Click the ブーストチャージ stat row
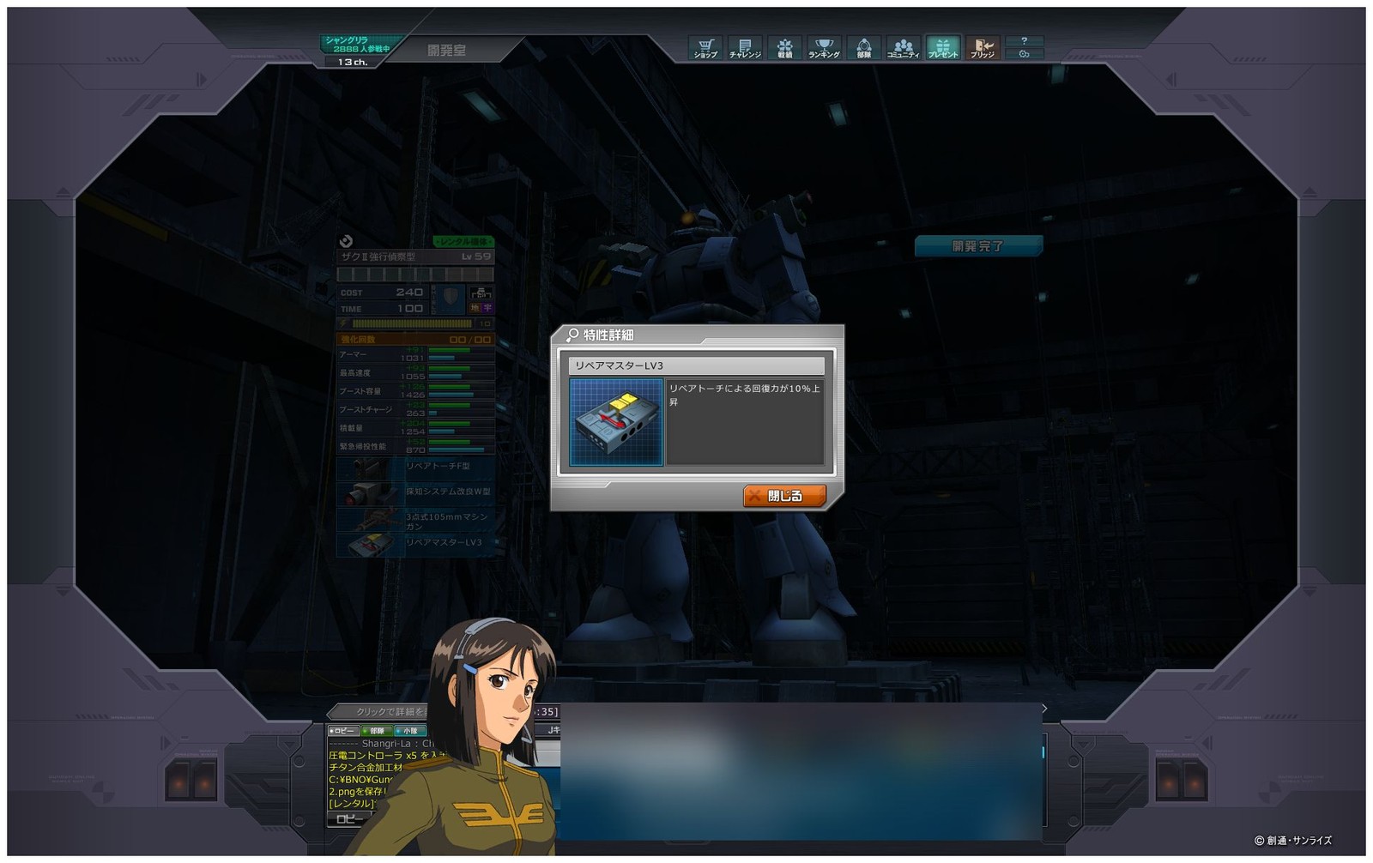Screen dimensions: 1373x863 (x=415, y=409)
